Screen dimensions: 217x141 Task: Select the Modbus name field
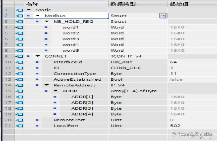click(x=66, y=16)
